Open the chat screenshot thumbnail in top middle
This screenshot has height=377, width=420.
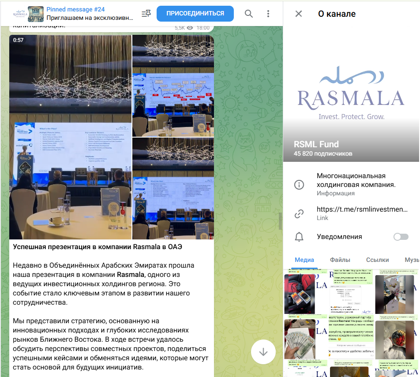pyautogui.click(x=351, y=291)
